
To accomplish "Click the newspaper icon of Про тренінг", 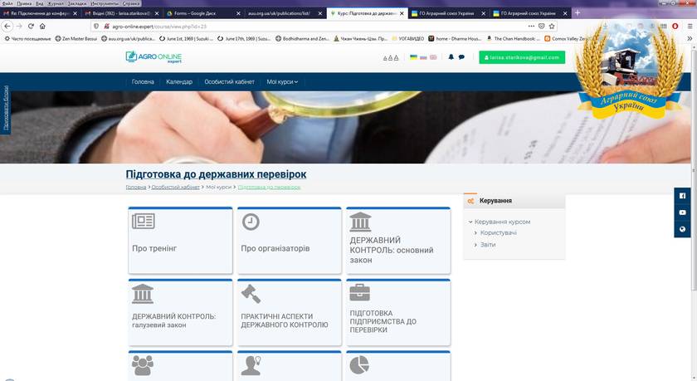I will (x=143, y=221).
